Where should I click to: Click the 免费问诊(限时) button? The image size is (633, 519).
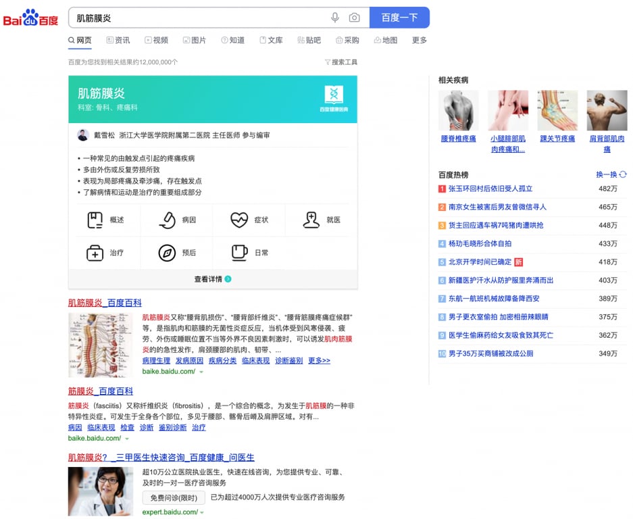(x=174, y=498)
